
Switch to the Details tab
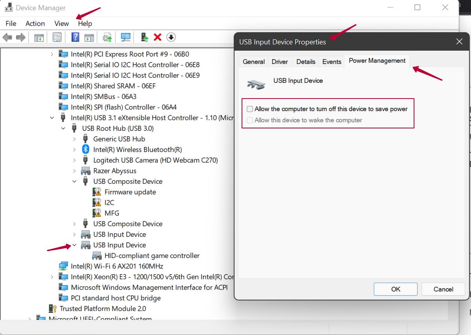pos(306,62)
